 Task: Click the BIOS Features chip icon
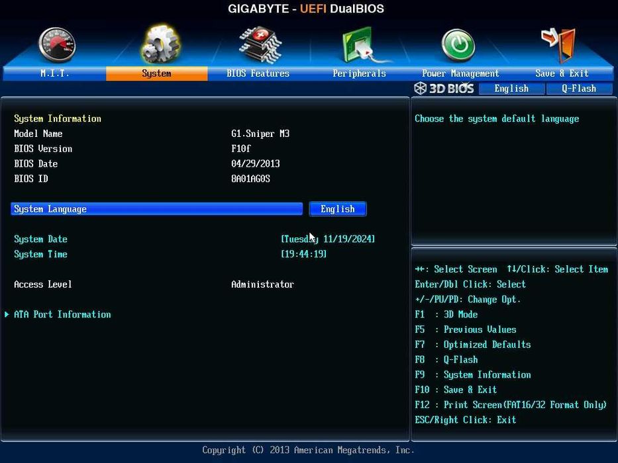(260, 44)
